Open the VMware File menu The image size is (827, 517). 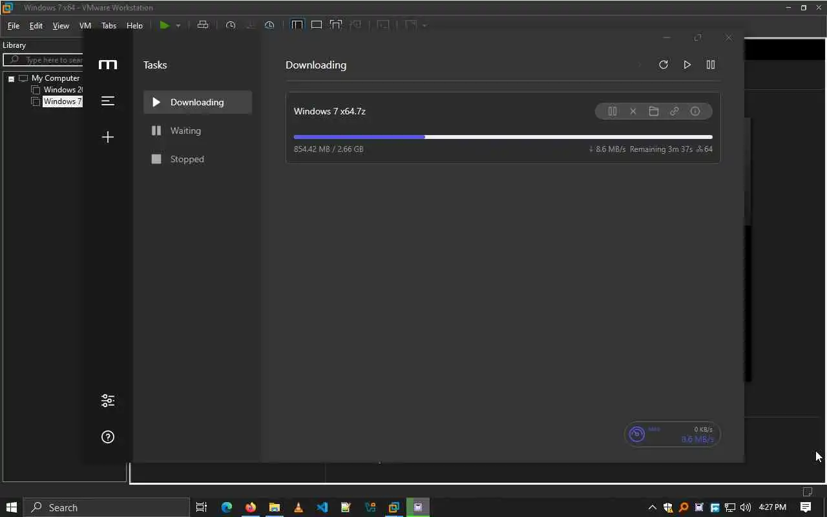(14, 26)
